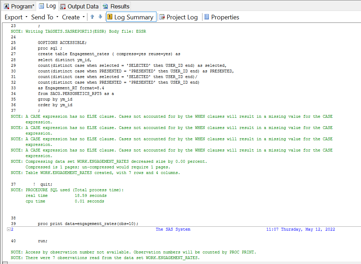Click the Project Log icon
The image size is (361, 264).
pos(161,17)
